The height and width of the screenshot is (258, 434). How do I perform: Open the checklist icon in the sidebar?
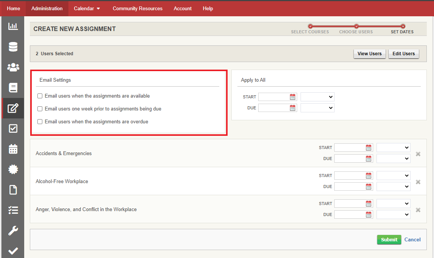(x=12, y=210)
